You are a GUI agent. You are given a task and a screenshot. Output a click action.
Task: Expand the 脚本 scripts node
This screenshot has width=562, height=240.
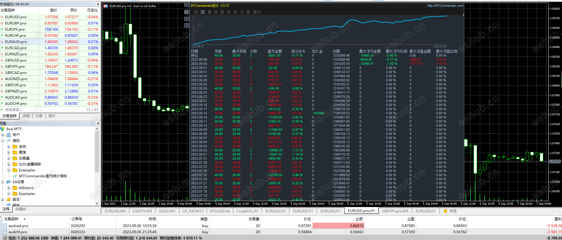pyautogui.click(x=3, y=200)
